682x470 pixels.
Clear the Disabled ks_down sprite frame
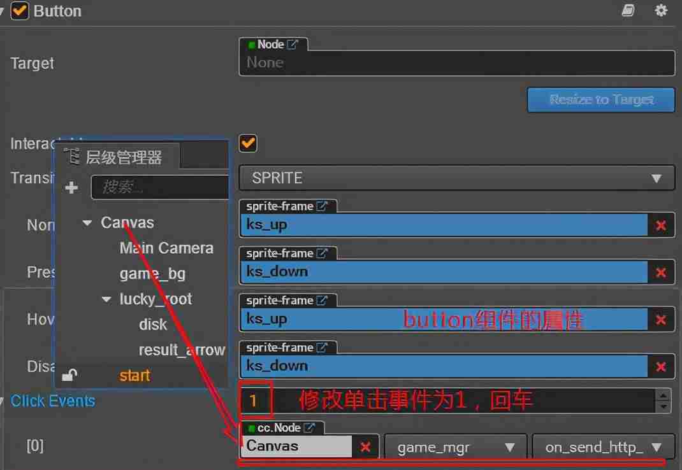pos(661,367)
